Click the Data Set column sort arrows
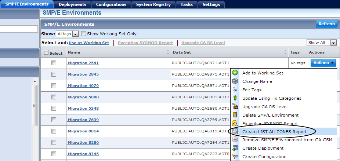 285,52
